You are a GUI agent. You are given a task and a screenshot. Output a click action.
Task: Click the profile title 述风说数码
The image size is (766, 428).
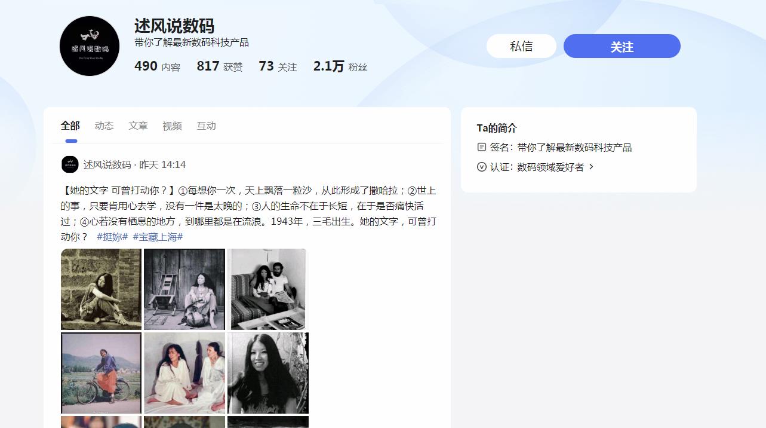pos(174,26)
